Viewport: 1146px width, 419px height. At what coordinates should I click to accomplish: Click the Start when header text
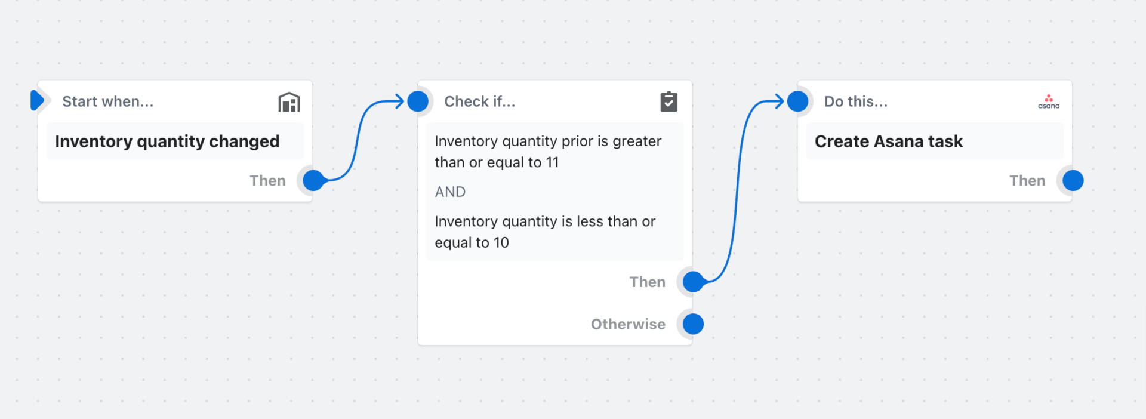click(107, 101)
